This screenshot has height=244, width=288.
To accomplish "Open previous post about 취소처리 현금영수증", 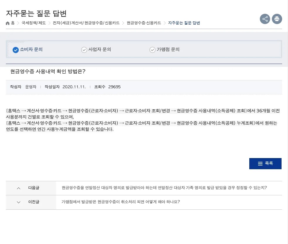I will point(121,202).
